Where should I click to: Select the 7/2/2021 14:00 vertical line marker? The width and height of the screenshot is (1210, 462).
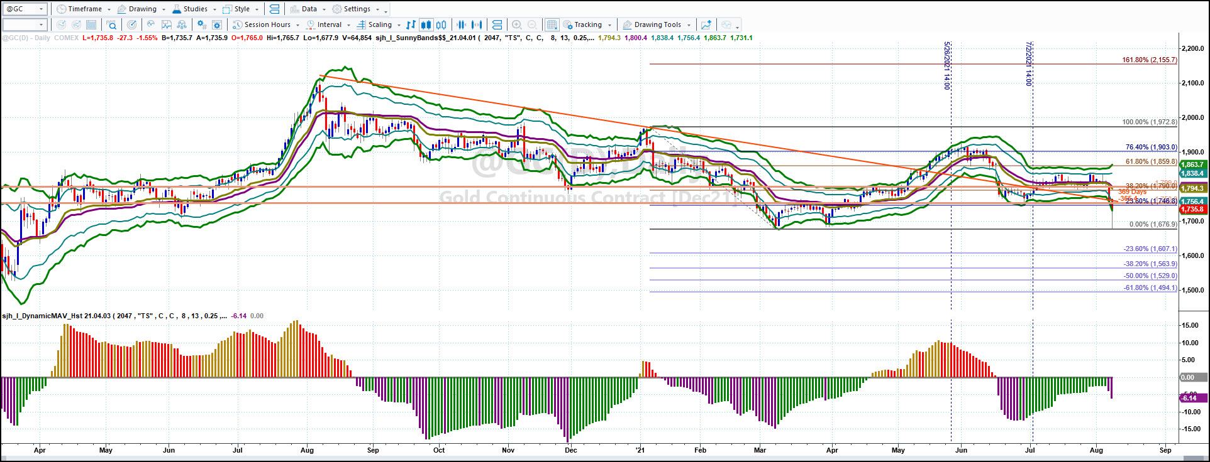pyautogui.click(x=1029, y=64)
